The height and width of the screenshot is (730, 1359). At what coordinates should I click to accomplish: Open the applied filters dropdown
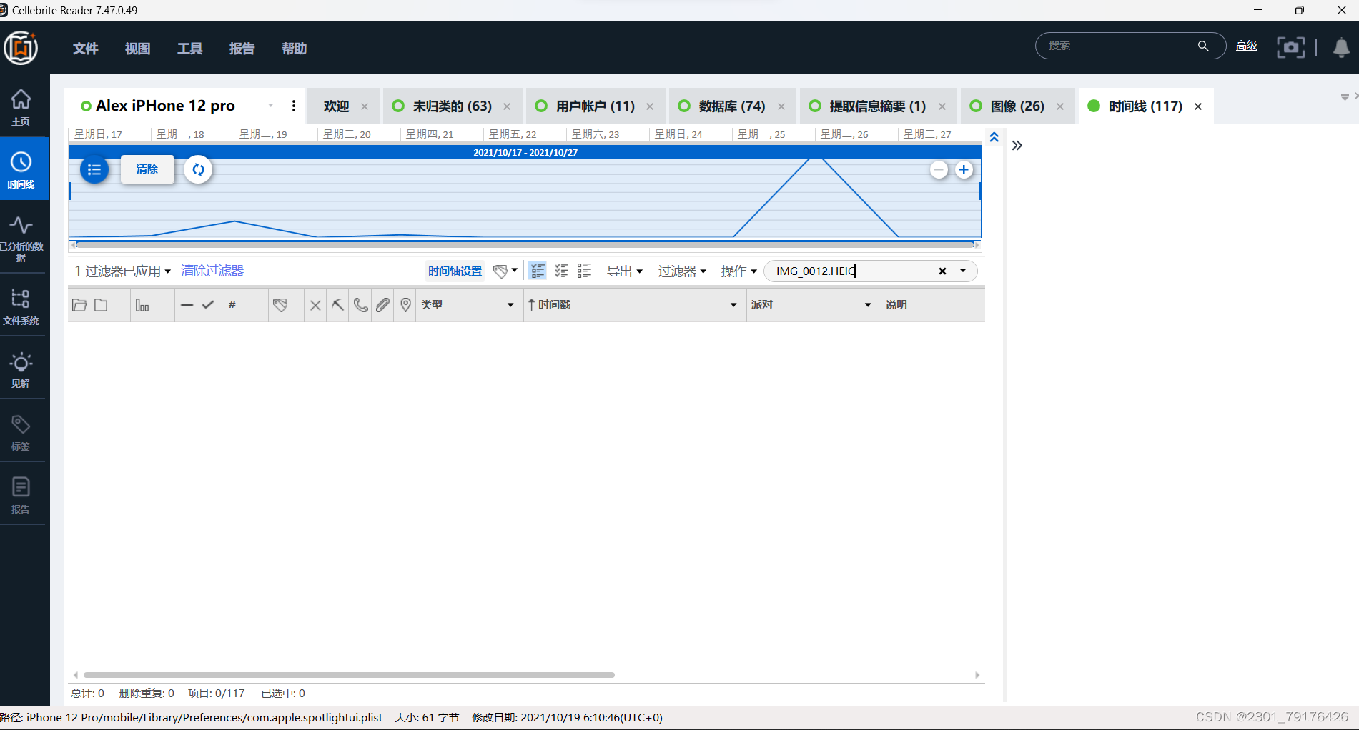point(123,271)
